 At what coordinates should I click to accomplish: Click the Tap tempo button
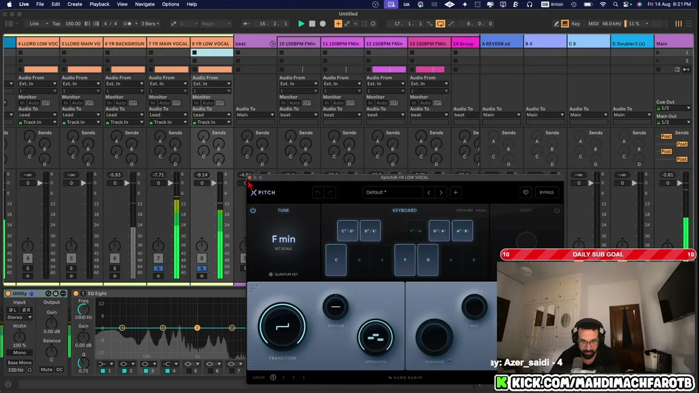[x=56, y=23]
